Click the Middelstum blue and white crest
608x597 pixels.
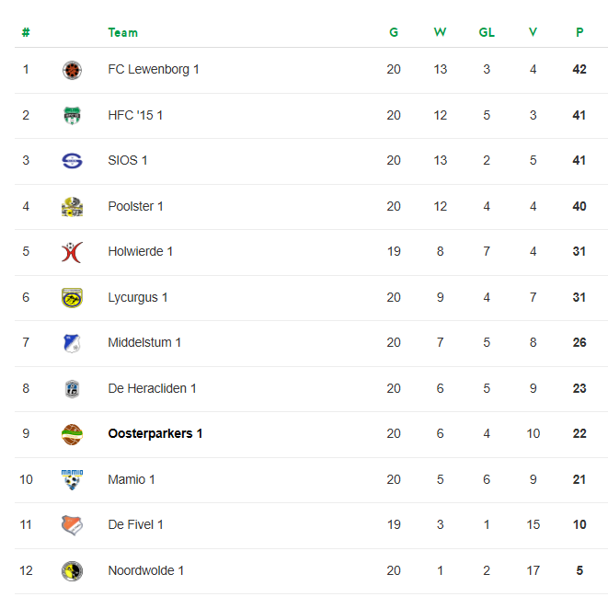coord(72,343)
